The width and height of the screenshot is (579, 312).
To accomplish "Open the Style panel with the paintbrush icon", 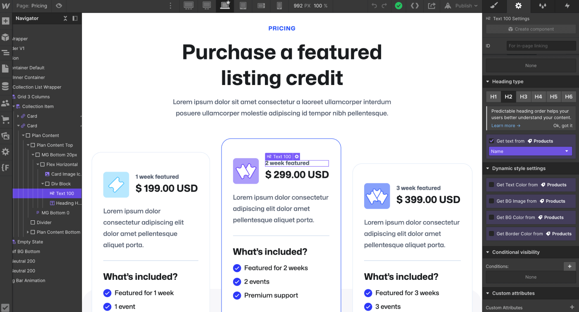I will tap(494, 6).
